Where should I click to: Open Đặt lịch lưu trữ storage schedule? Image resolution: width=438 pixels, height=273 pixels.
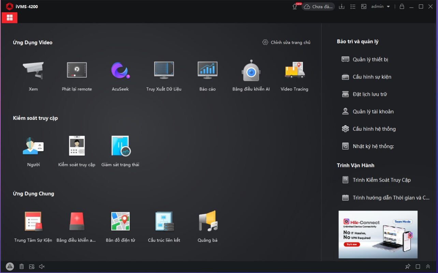click(364, 94)
